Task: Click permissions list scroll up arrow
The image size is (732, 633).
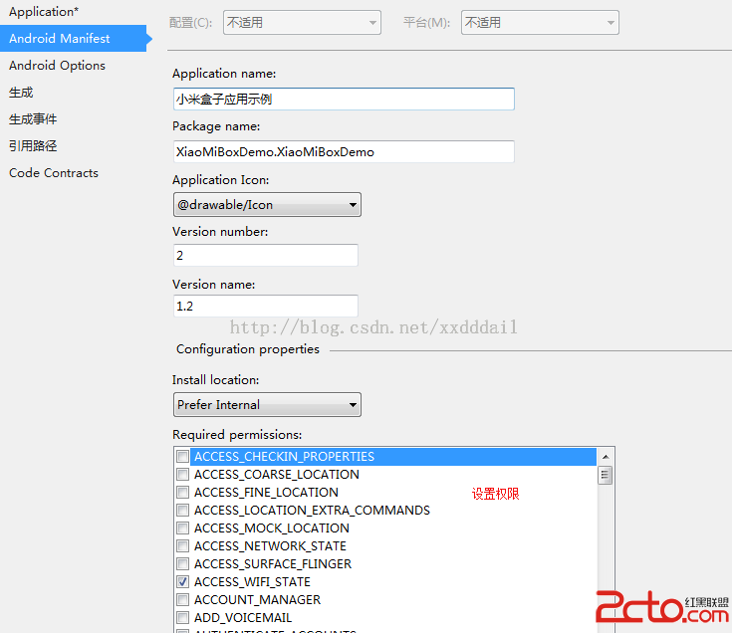Action: pos(606,457)
